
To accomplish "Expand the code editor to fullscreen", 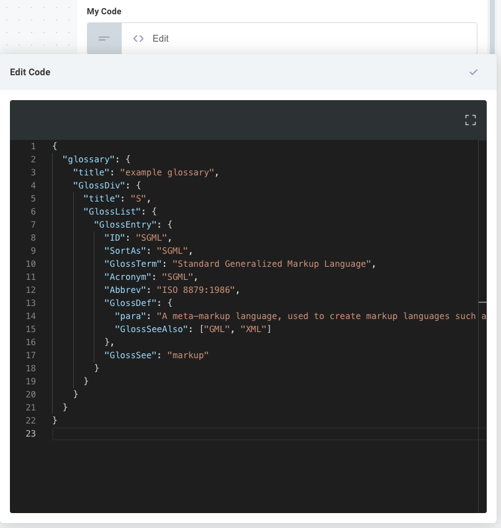I will coord(470,119).
